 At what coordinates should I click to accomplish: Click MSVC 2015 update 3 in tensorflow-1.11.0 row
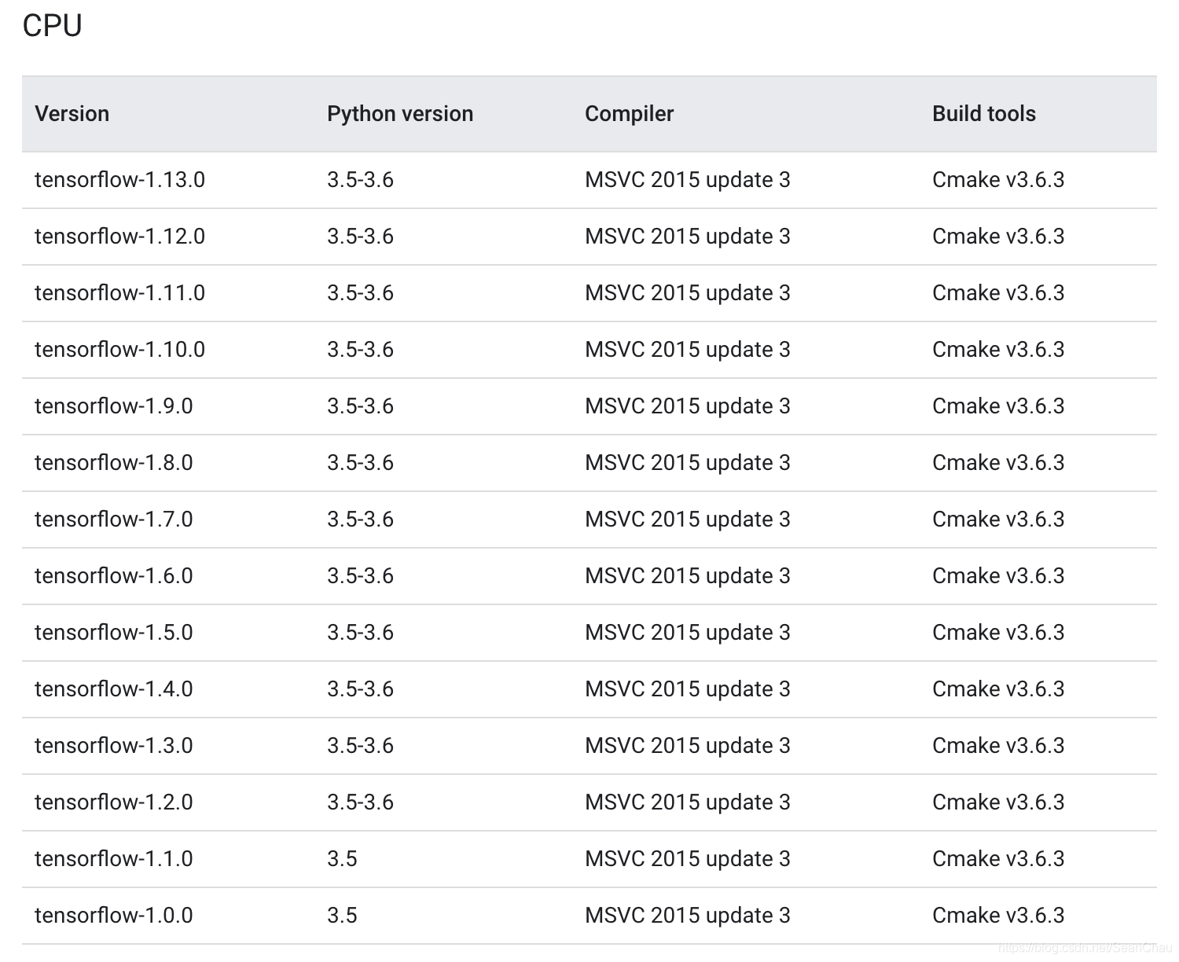688,293
